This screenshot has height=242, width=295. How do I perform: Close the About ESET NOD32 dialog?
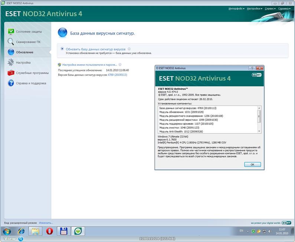[260, 68]
